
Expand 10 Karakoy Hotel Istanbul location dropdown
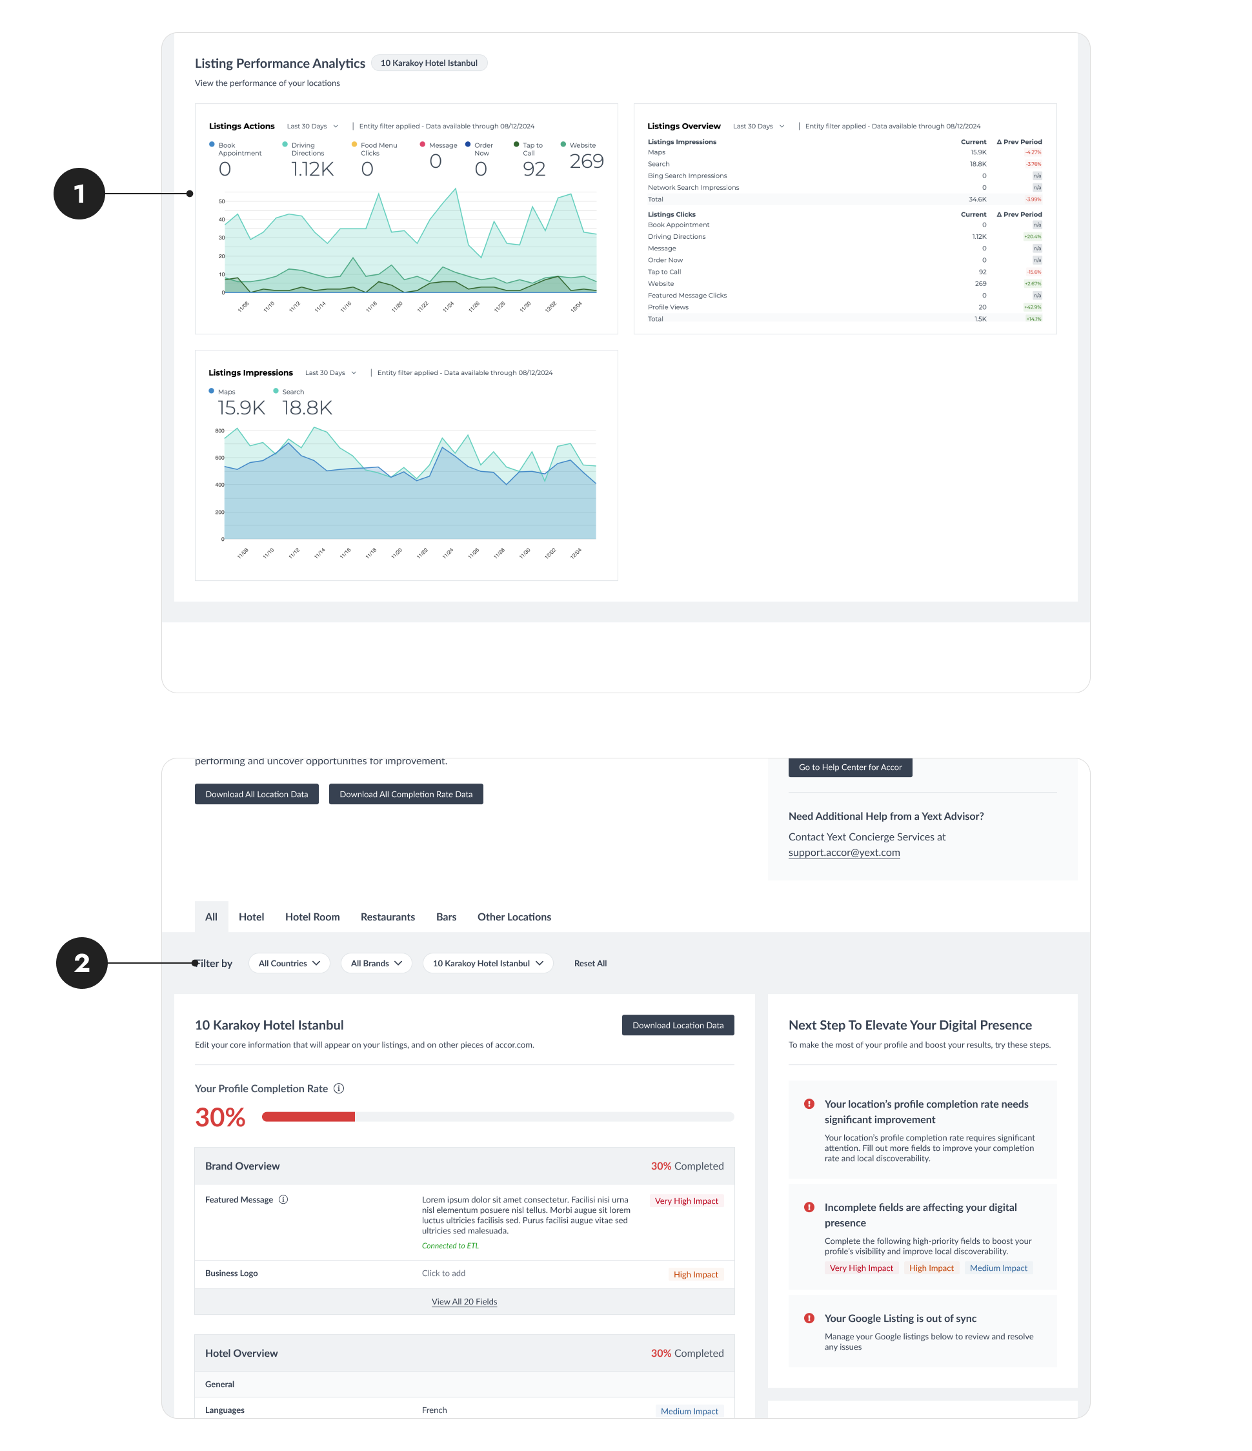pos(487,963)
